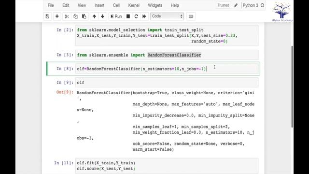This screenshot has height=174, width=309.
Task: Copy selected cells icon
Action: (75, 16)
